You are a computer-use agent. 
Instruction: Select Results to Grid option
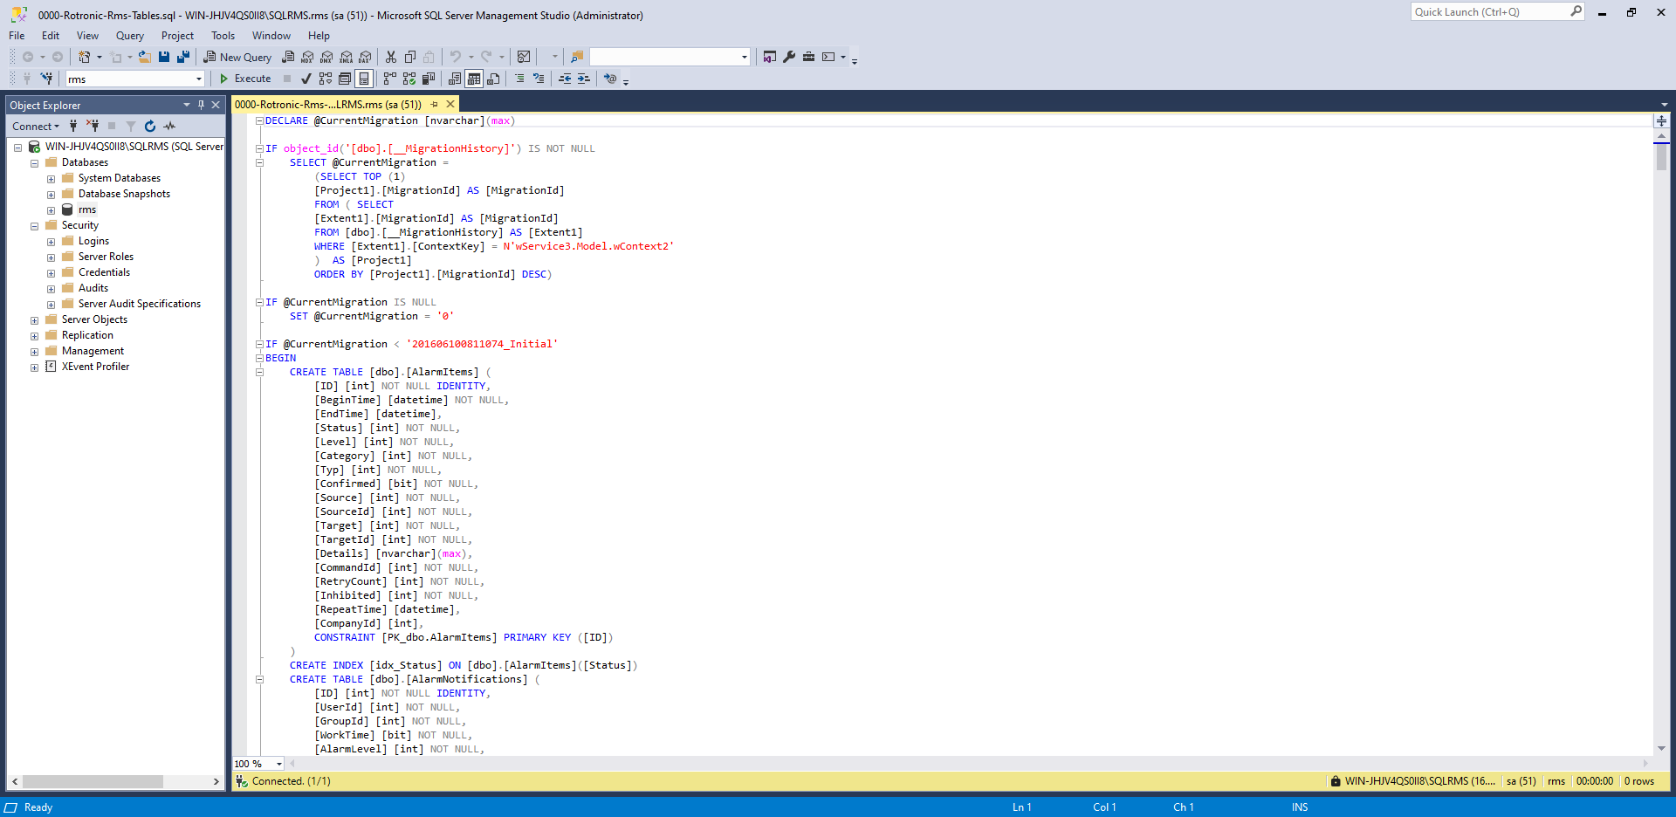(x=474, y=79)
